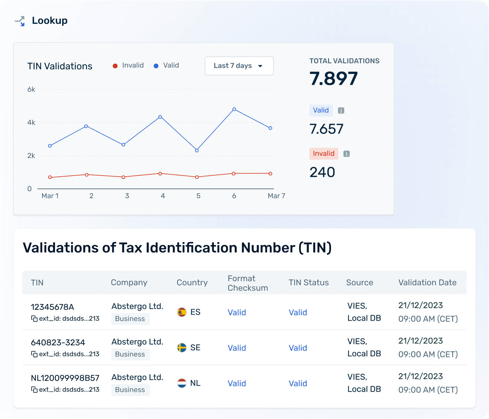This screenshot has width=489, height=419.
Task: Select the Mar 6 valid peak data point
Action: (234, 109)
